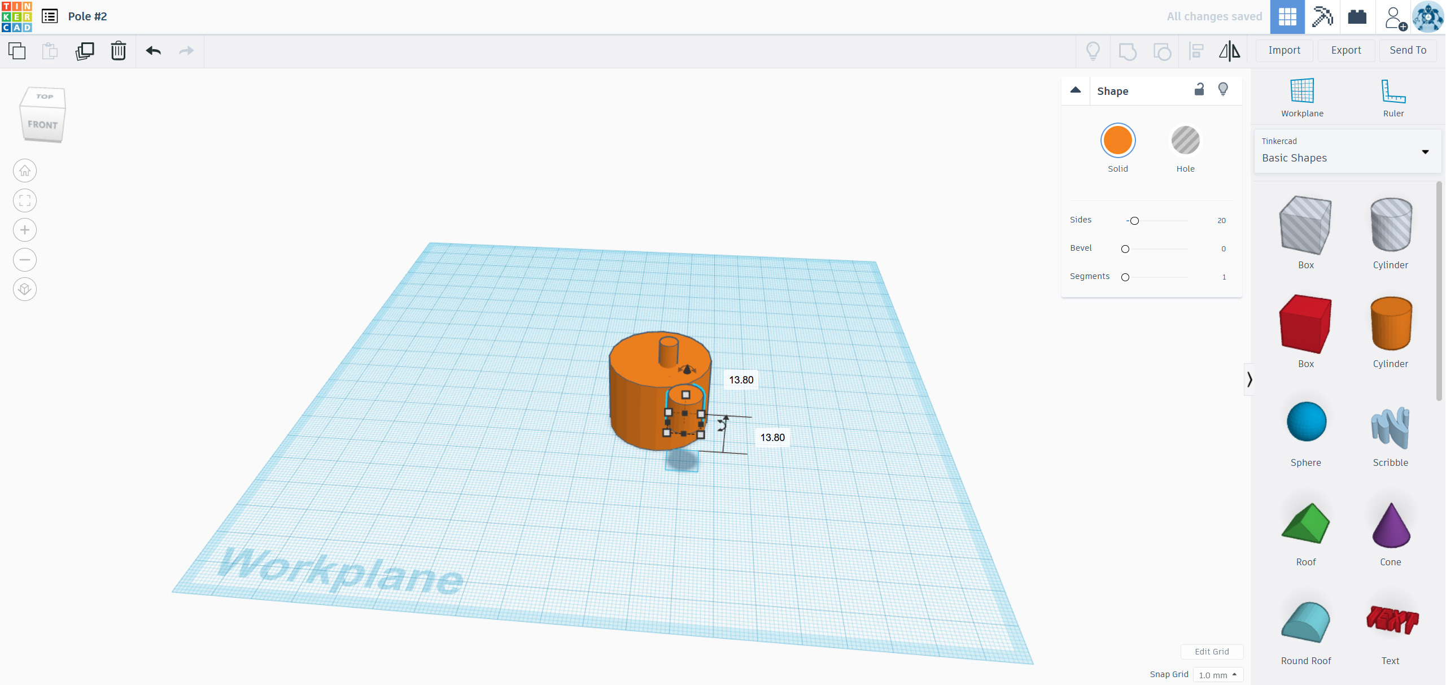Click the Home view button
Viewport: 1446px width, 685px height.
tap(25, 171)
